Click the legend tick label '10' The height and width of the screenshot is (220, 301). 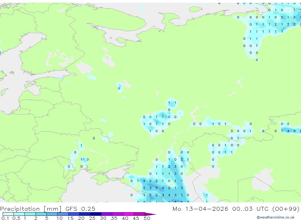pos(60,218)
